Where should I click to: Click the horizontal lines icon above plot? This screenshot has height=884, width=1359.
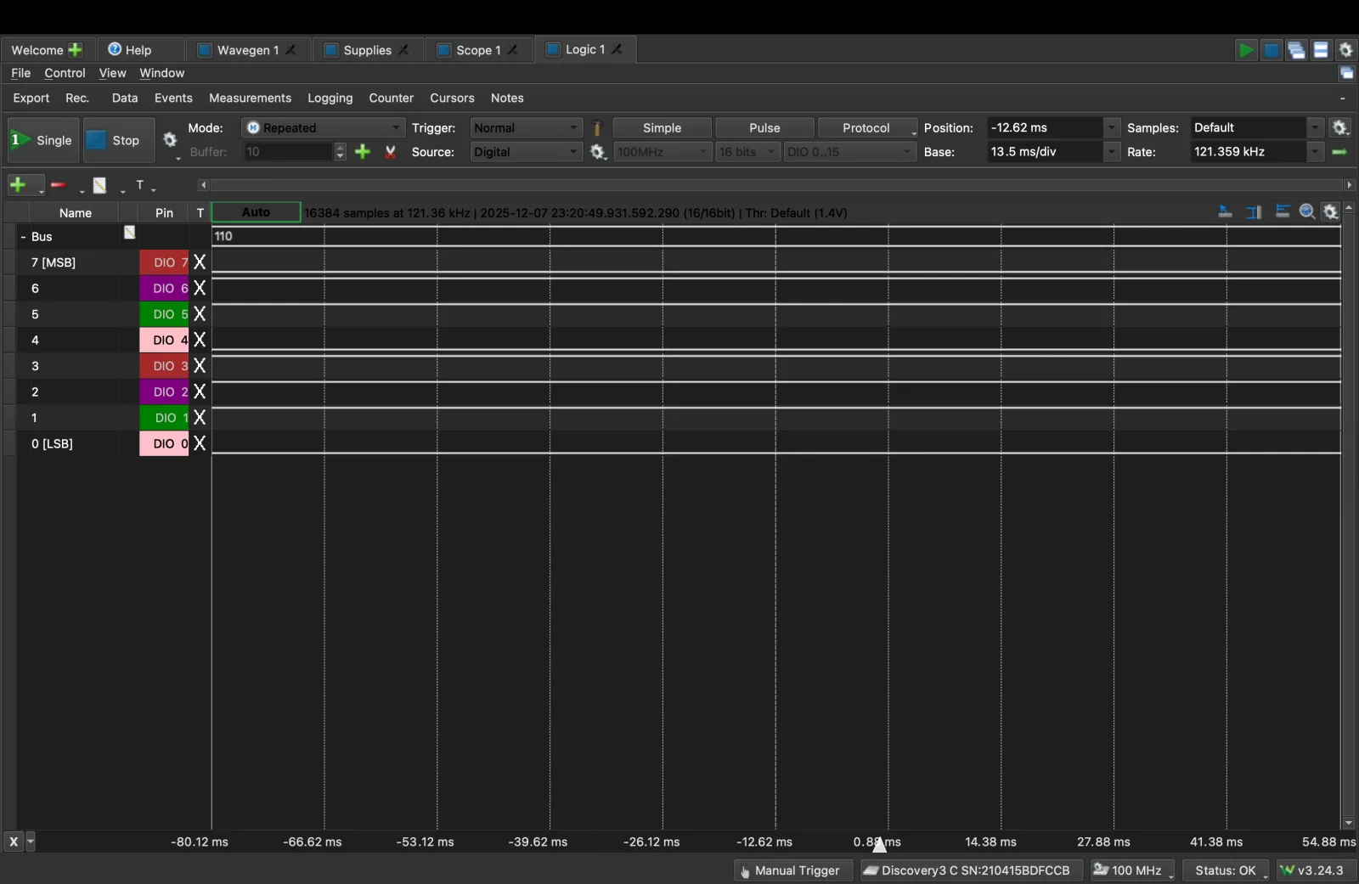tap(1283, 211)
